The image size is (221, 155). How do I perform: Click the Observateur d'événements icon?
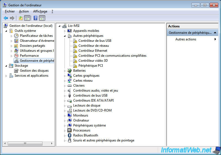pos(16,41)
